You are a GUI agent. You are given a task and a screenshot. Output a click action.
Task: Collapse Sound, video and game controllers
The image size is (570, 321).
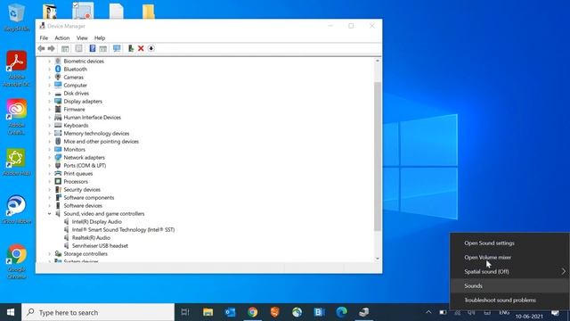click(x=50, y=214)
